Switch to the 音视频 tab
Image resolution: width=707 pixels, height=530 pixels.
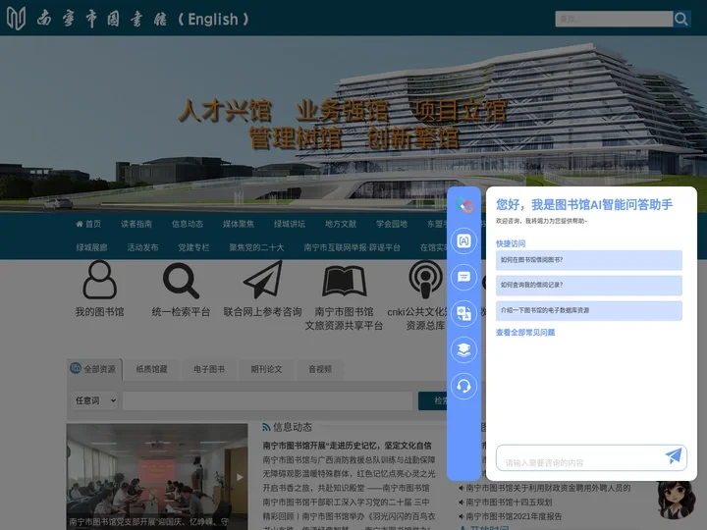[x=320, y=369]
